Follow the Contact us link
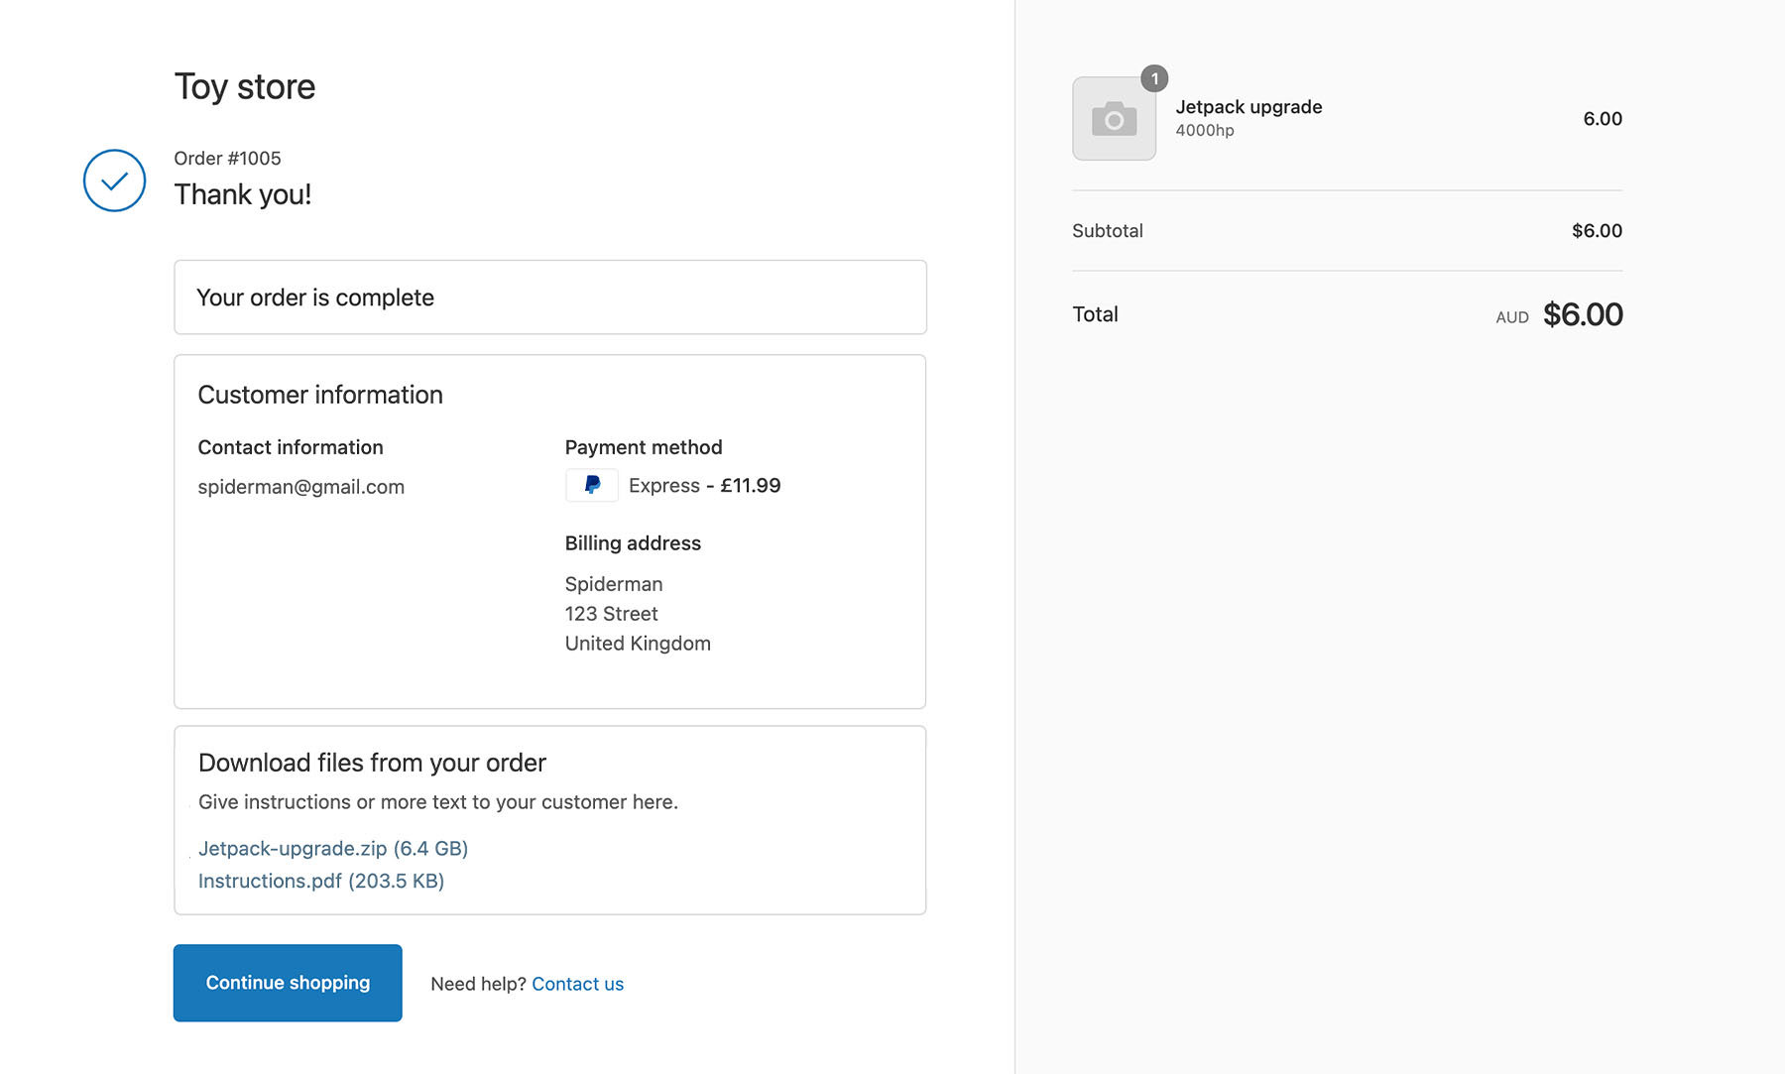The image size is (1785, 1074). [x=577, y=984]
